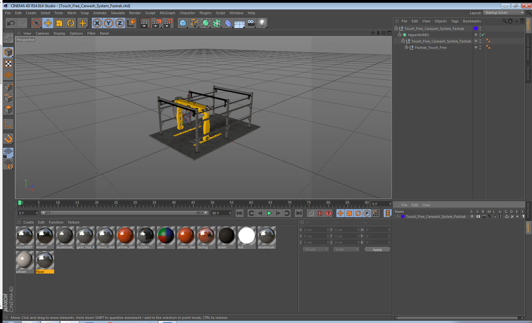This screenshot has height=323, width=532.
Task: Open the spline pen tools icon
Action: click(194, 23)
